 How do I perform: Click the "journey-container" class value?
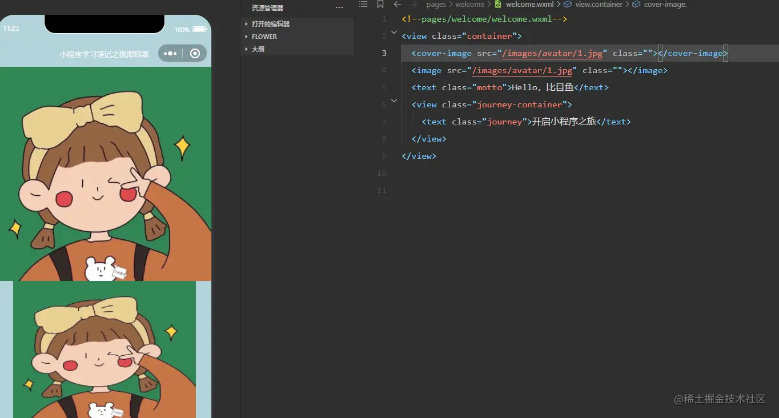519,104
